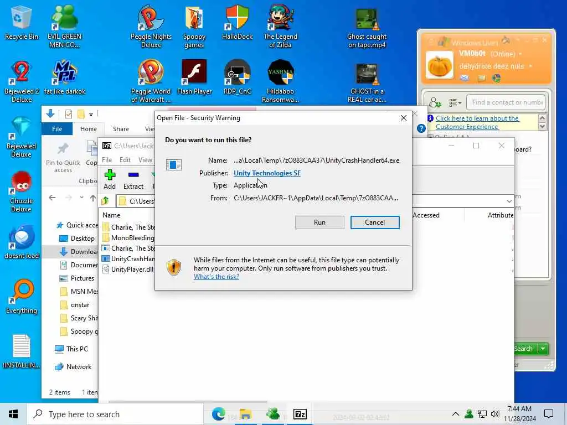Image resolution: width=567 pixels, height=425 pixels.
Task: Open Microsoft Edge from taskbar
Action: (218, 414)
